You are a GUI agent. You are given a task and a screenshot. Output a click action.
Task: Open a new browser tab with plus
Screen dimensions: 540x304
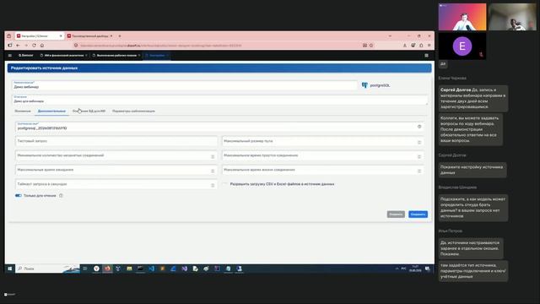click(120, 35)
